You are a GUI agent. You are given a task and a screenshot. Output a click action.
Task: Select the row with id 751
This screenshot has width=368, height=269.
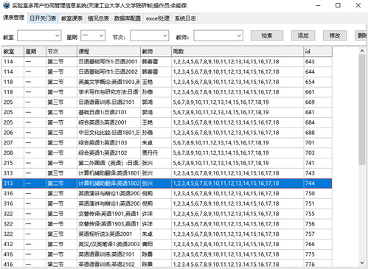point(167,203)
